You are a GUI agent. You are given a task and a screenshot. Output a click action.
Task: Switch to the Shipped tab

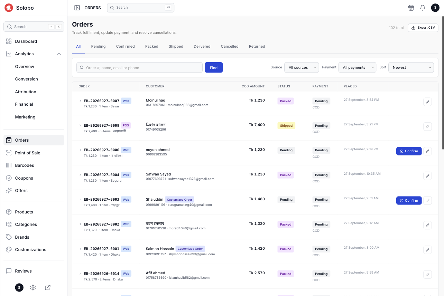click(x=176, y=46)
